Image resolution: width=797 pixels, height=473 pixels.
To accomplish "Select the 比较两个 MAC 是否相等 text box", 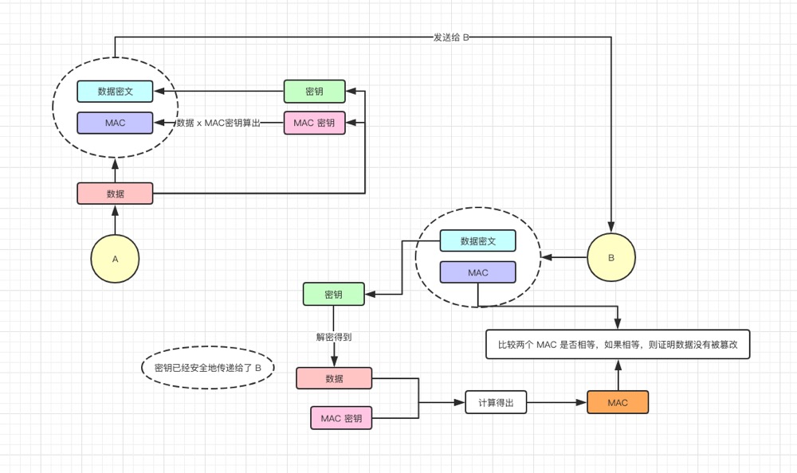I will (618, 345).
